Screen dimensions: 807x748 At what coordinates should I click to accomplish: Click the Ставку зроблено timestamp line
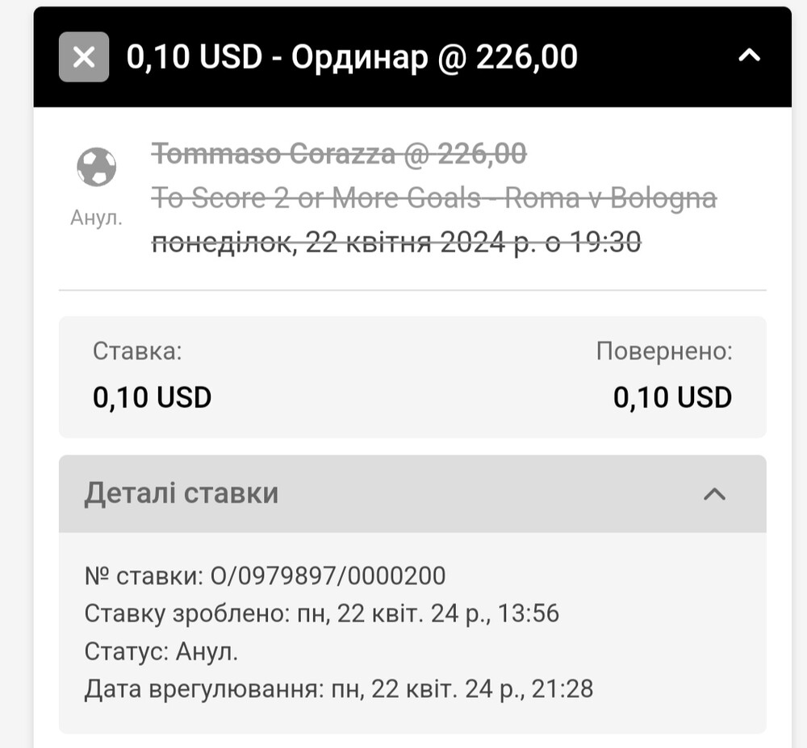322,613
